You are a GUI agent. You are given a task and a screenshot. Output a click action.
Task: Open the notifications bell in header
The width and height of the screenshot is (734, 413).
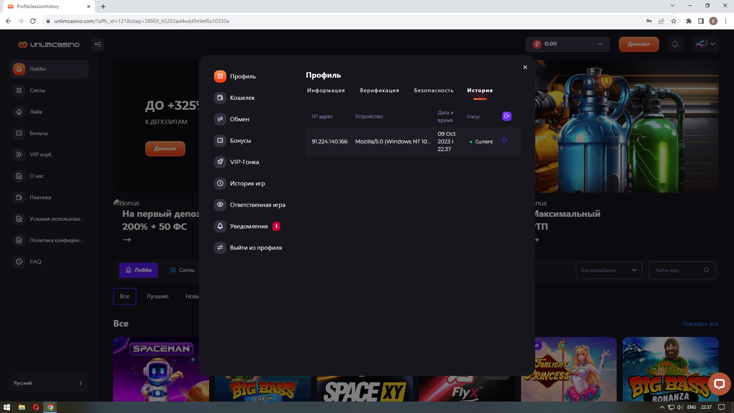point(675,44)
